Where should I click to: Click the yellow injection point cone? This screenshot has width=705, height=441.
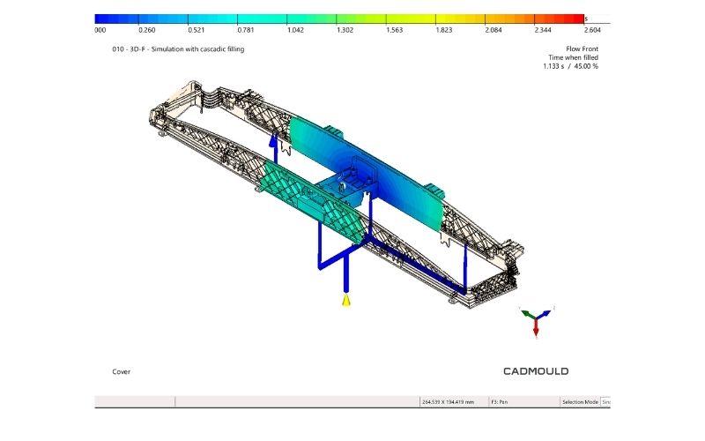pyautogui.click(x=345, y=300)
